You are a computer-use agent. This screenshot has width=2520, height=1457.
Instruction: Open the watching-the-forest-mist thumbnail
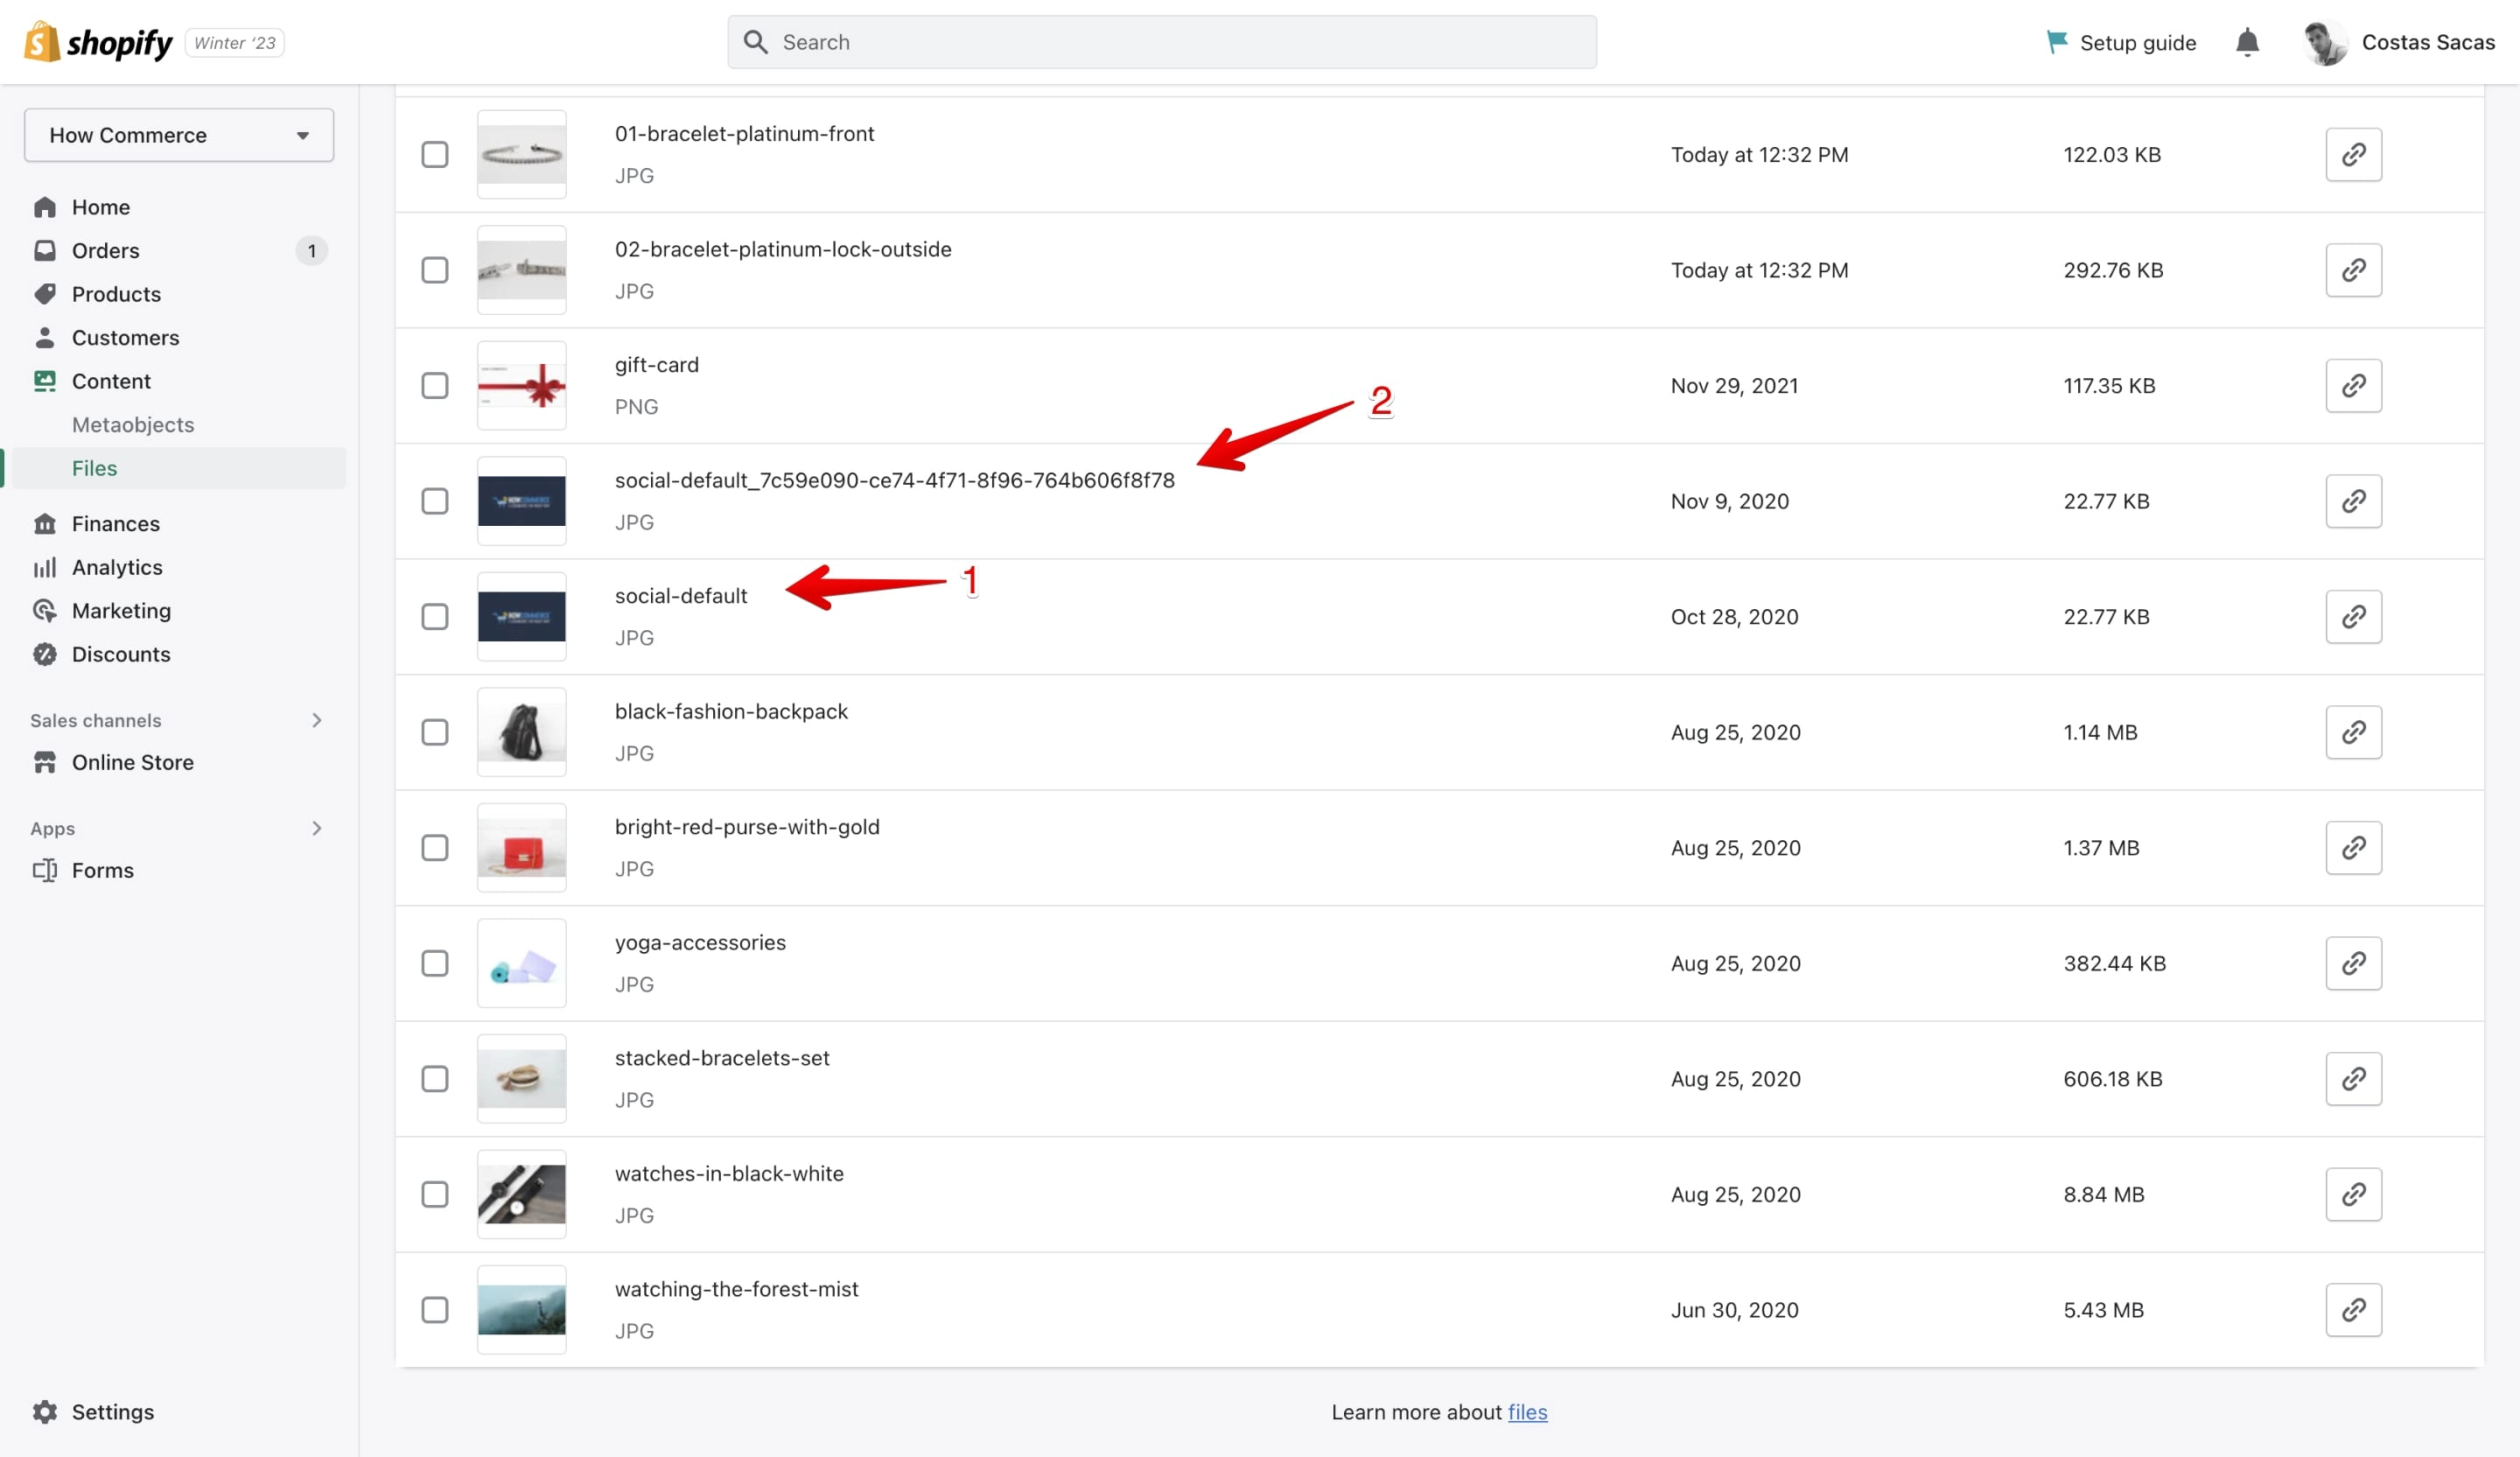[522, 1309]
